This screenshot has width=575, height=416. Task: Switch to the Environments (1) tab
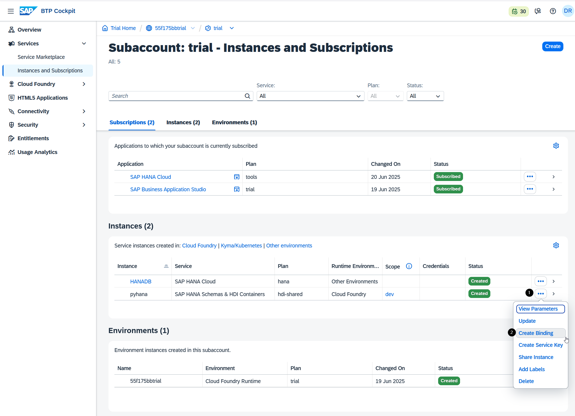(x=234, y=122)
